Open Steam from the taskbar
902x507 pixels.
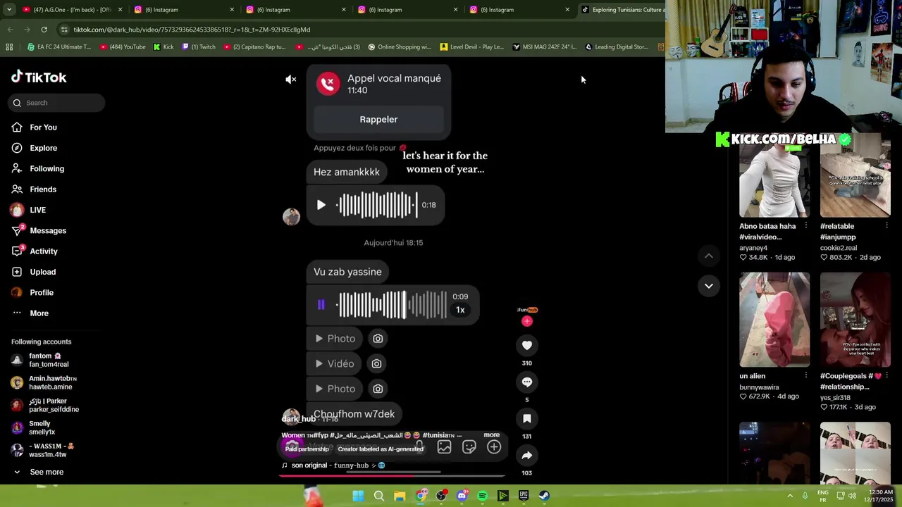(544, 496)
